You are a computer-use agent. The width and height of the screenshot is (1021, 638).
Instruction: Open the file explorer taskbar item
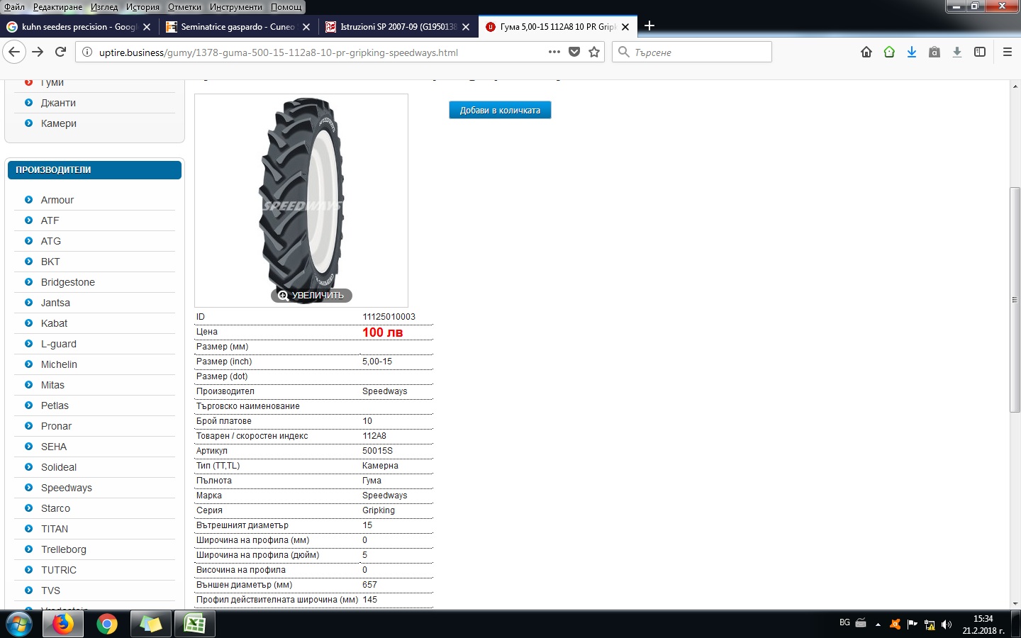(x=150, y=624)
